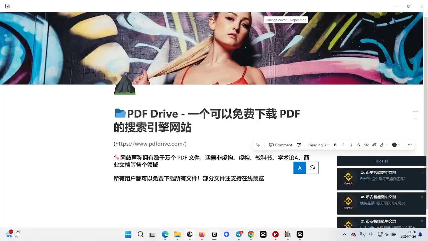This screenshot has height=241, width=428.
Task: Open Task View in taskbar
Action: point(152,234)
